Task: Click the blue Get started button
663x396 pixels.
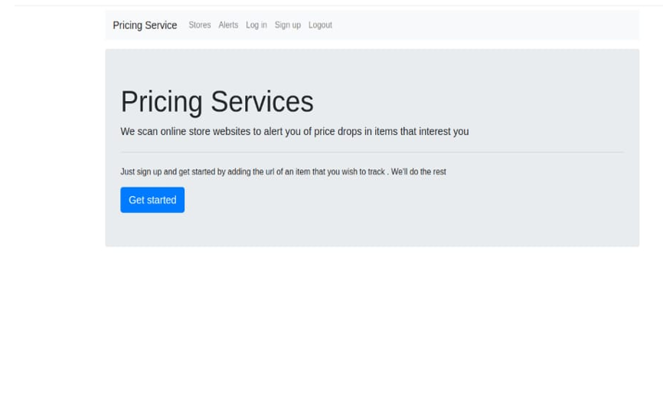Action: pos(152,200)
